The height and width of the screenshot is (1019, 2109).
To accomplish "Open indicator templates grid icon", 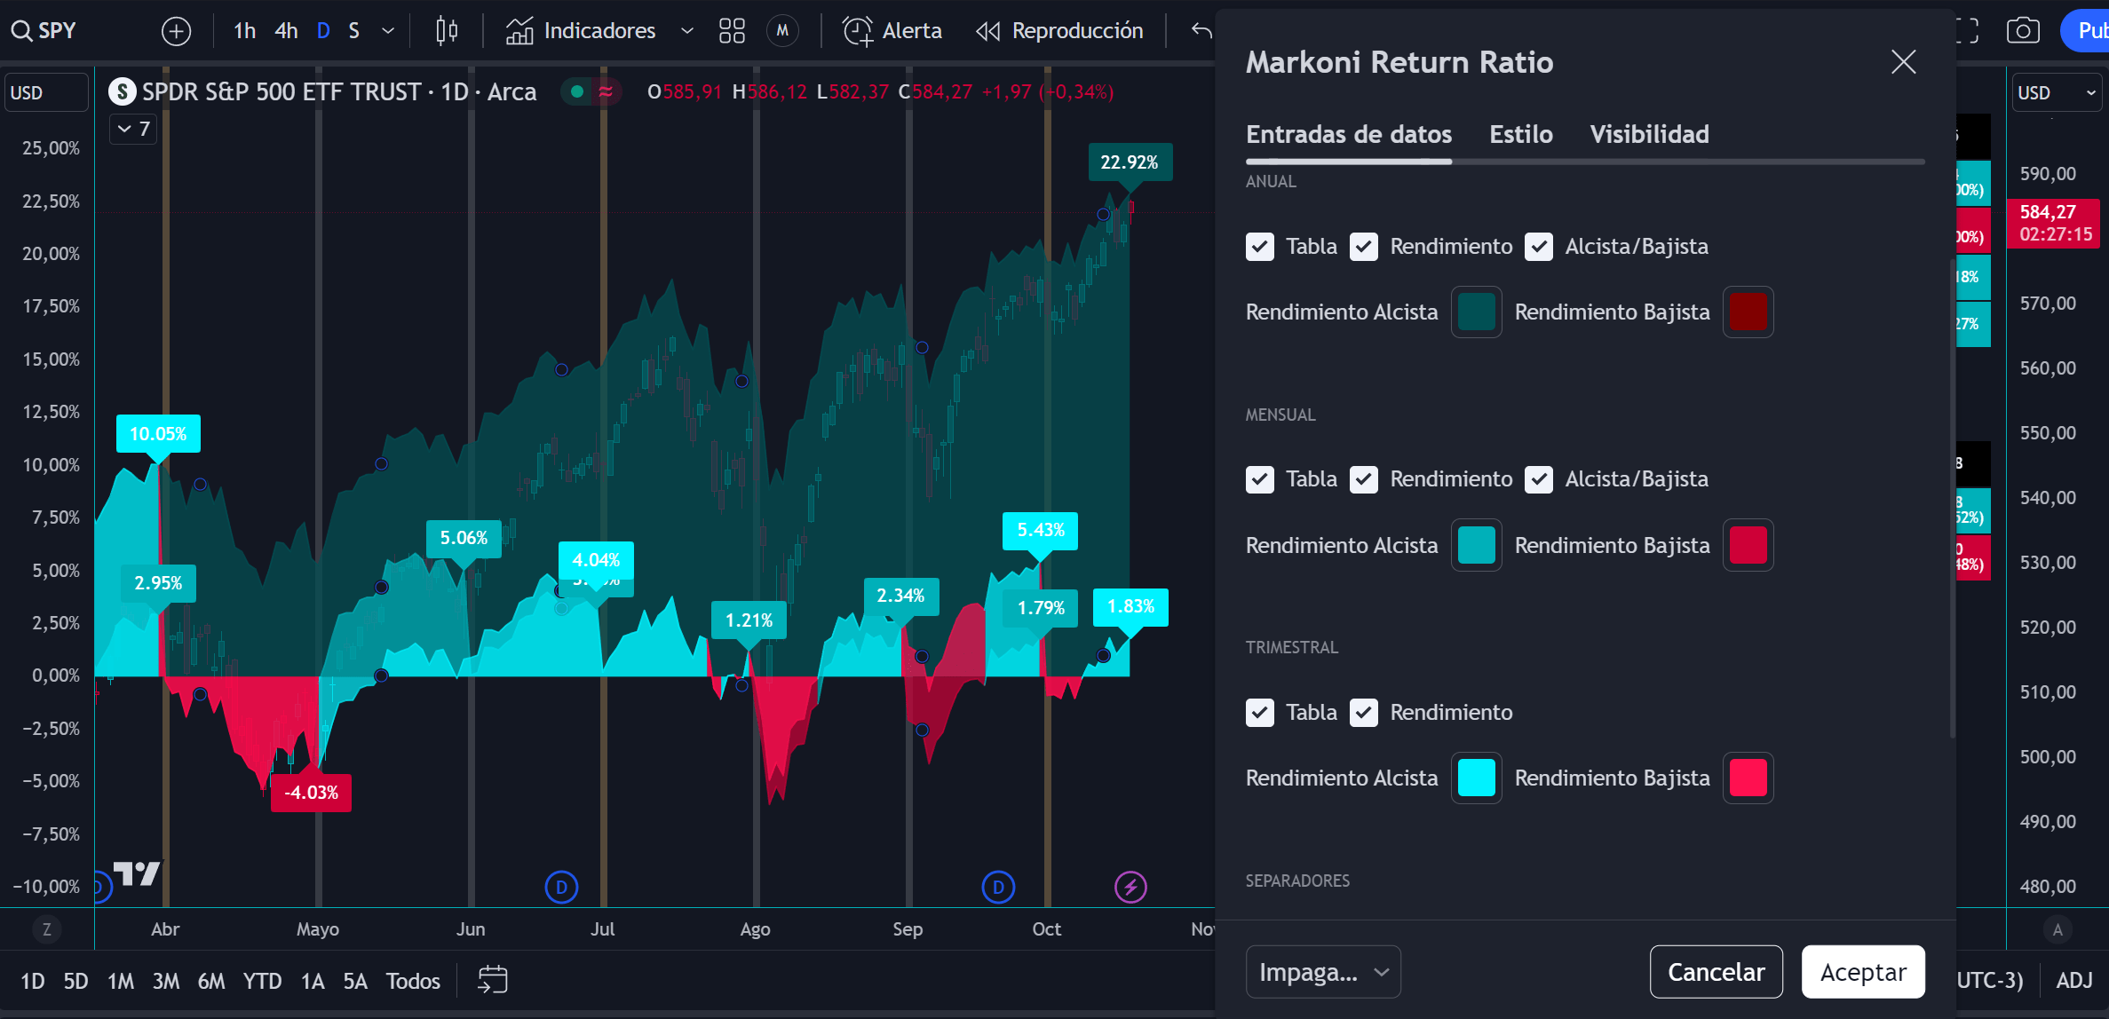I will pyautogui.click(x=732, y=31).
